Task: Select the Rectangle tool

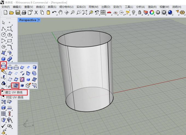Action: [x=10, y=41]
